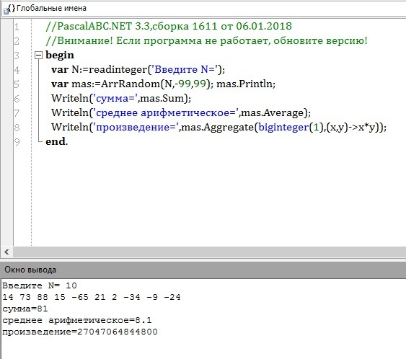The image size is (406, 359).
Task: Click mas.Println on line 5
Action: 244,84
